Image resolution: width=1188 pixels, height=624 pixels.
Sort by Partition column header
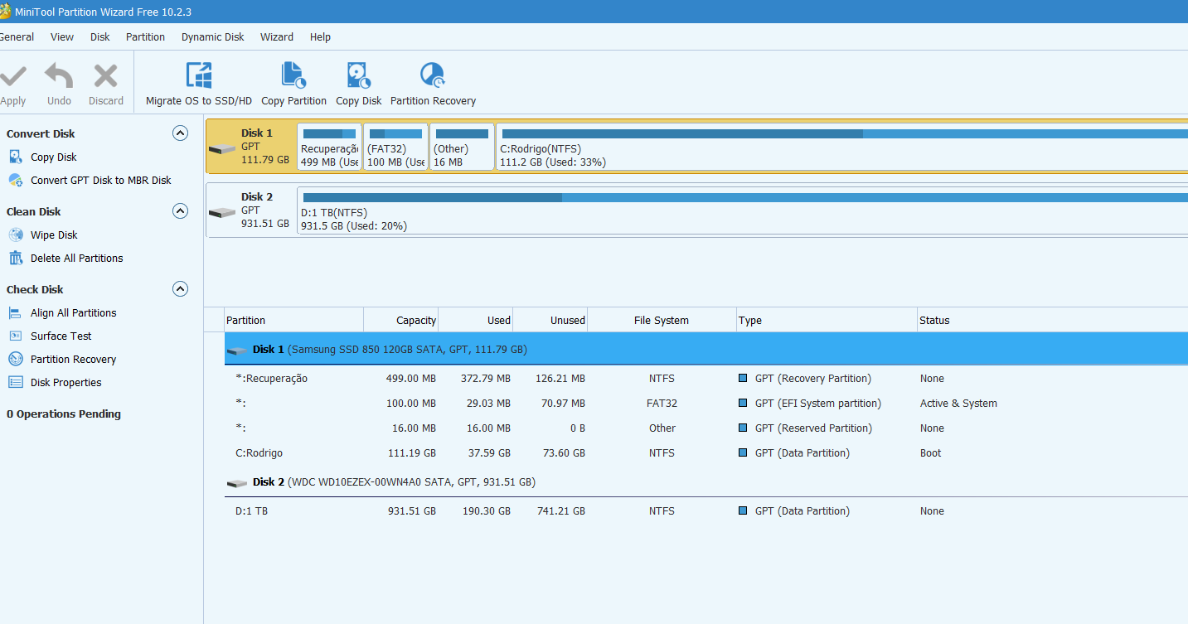tap(293, 320)
